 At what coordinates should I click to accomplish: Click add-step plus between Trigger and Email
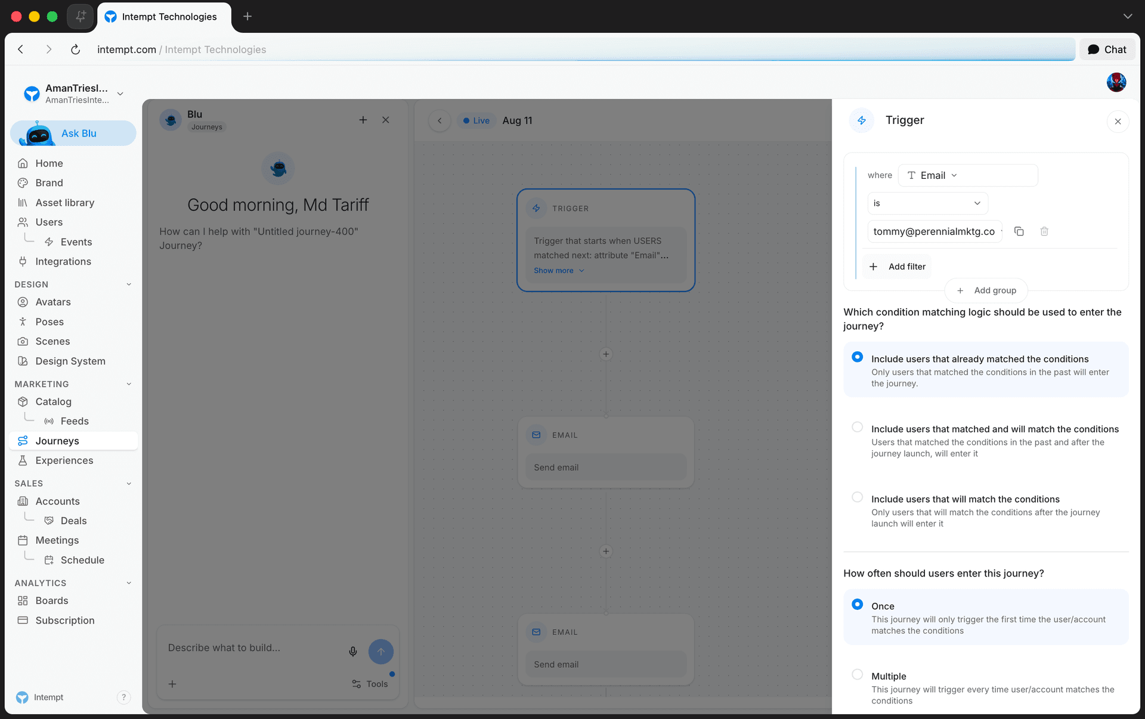click(x=606, y=354)
